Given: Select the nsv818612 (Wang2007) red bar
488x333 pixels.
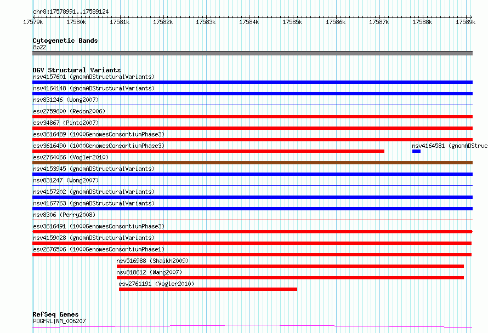Looking at the screenshot, I should tap(290, 278).
